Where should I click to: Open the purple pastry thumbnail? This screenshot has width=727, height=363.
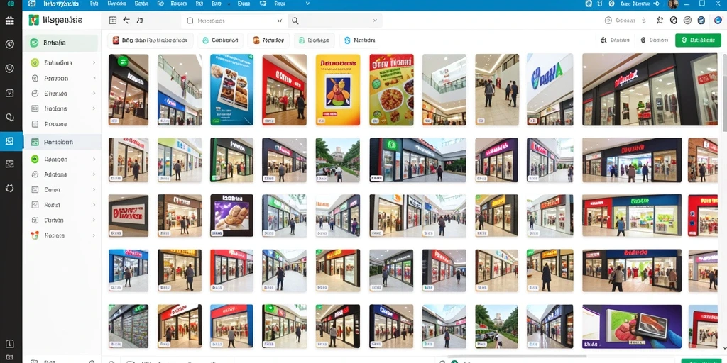pos(232,216)
